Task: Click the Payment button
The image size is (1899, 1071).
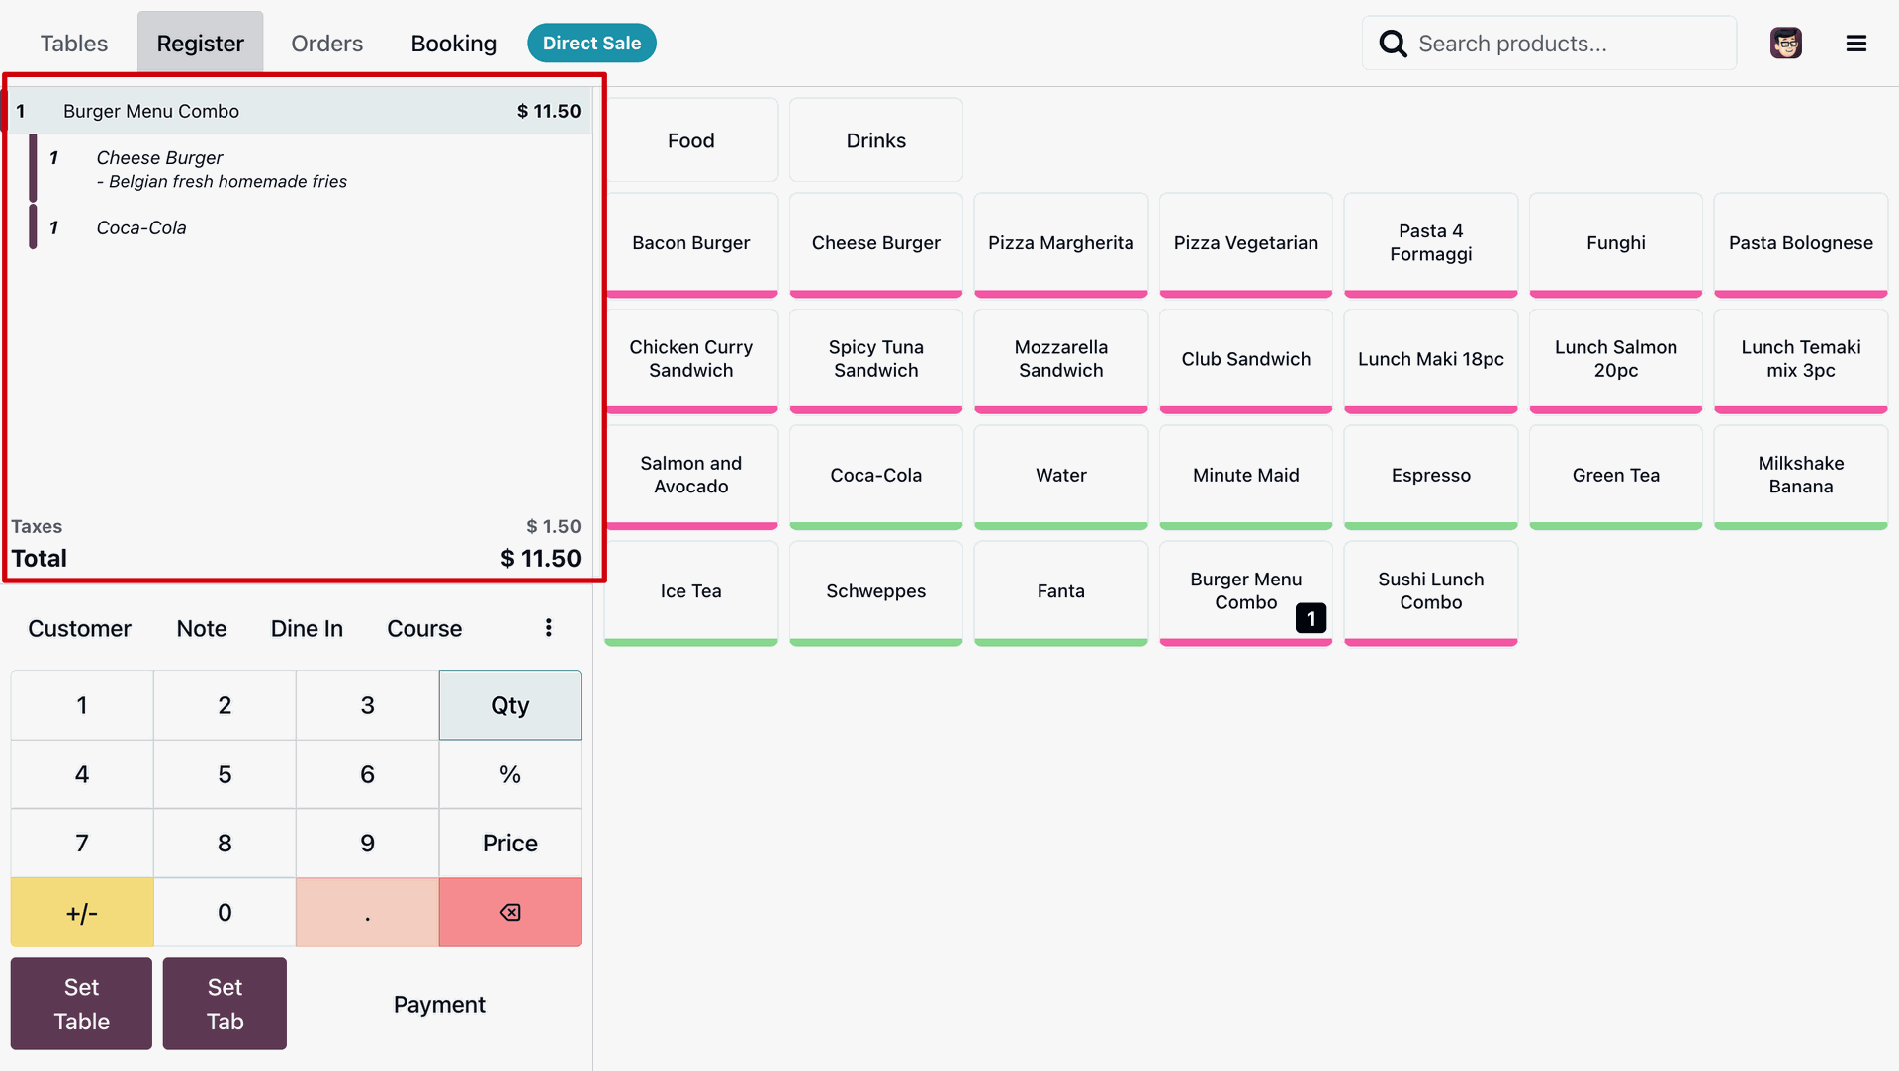Action: tap(439, 1005)
